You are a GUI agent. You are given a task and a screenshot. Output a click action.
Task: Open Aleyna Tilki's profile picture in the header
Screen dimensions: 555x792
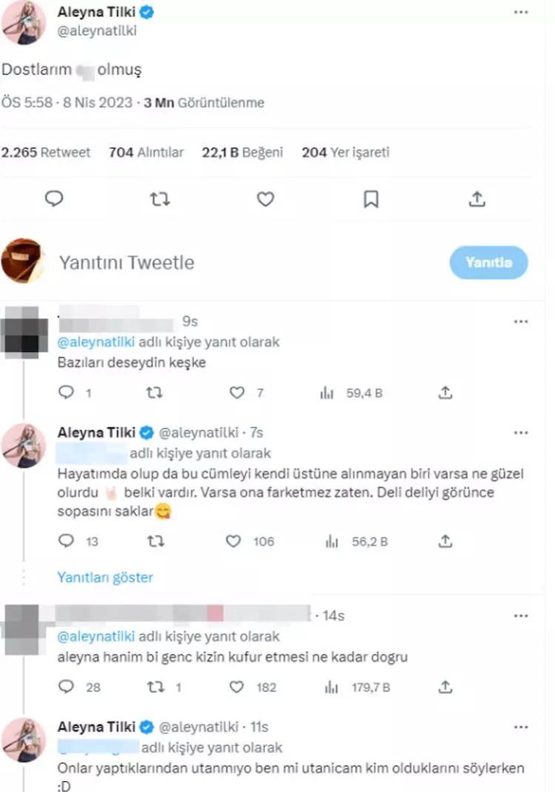[23, 22]
